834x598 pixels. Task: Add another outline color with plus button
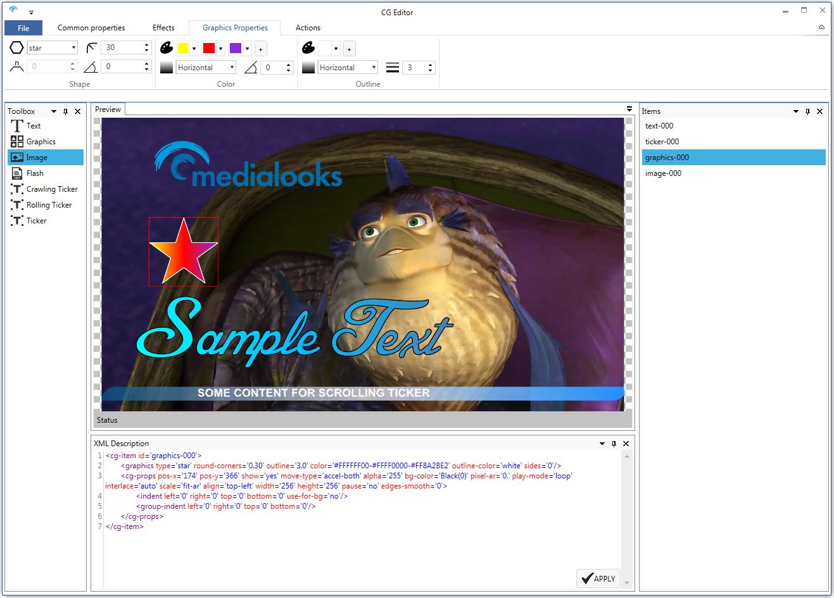[350, 49]
